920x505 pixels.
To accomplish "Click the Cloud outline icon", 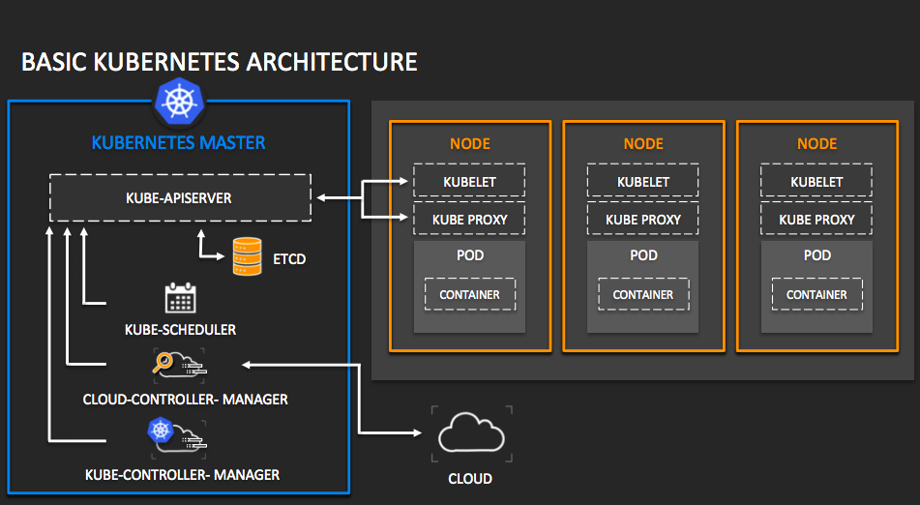I will click(x=472, y=433).
